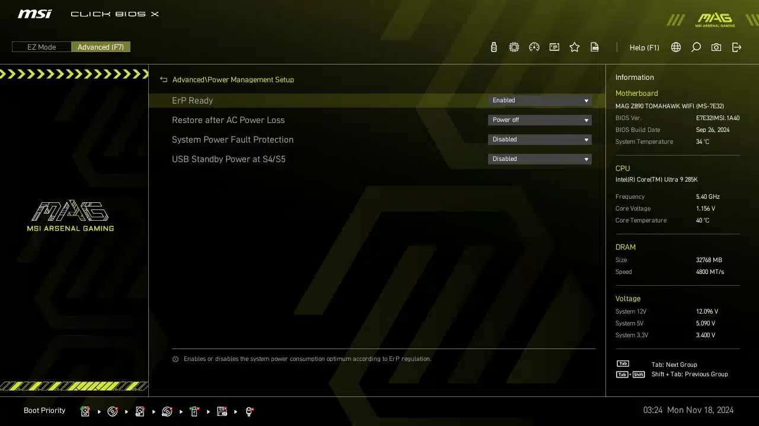Viewport: 759px width, 426px height.
Task: Click the Tab: Next Group hint
Action: (x=674, y=365)
